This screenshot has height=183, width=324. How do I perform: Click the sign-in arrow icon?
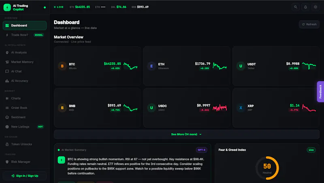[x=13, y=176]
